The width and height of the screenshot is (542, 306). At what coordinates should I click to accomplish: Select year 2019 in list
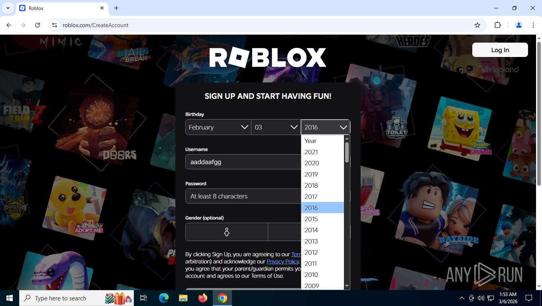(322, 174)
